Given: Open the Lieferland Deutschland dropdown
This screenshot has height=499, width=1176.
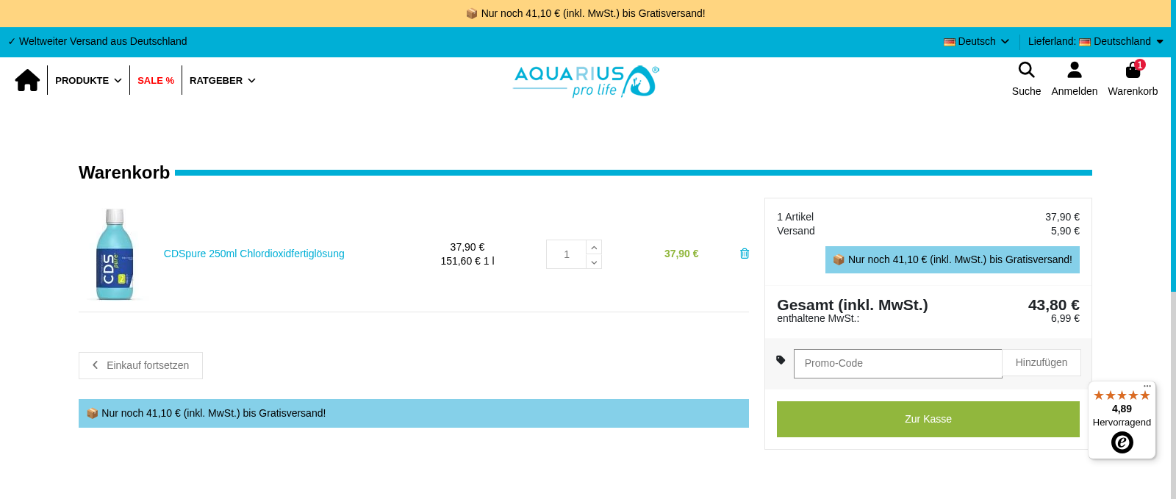Looking at the screenshot, I should (1122, 42).
